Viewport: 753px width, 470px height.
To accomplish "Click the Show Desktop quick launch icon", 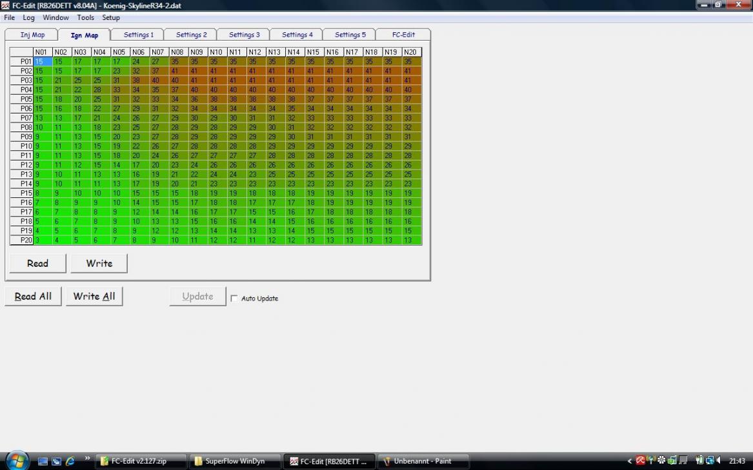I will (x=43, y=461).
